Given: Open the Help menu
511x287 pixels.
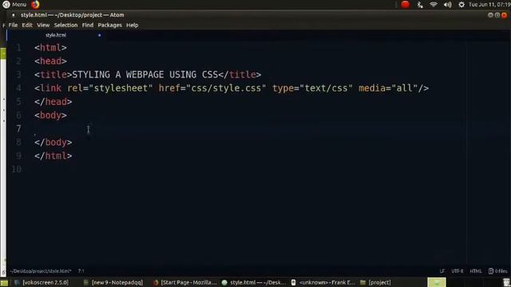Looking at the screenshot, I should click(x=133, y=25).
